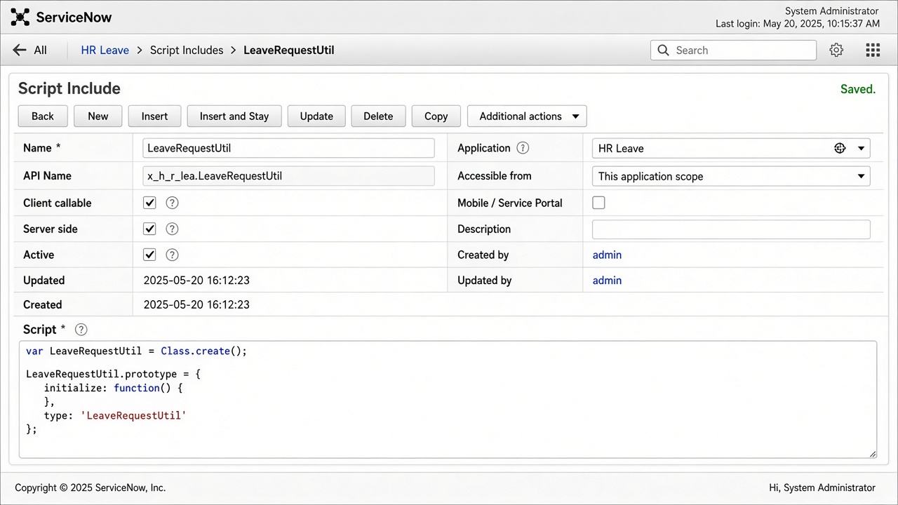Click the Copy button
898x505 pixels.
(436, 116)
